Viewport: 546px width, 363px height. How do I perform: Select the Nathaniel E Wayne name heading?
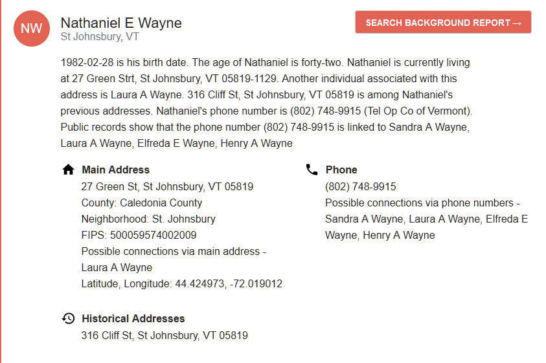[x=121, y=23]
